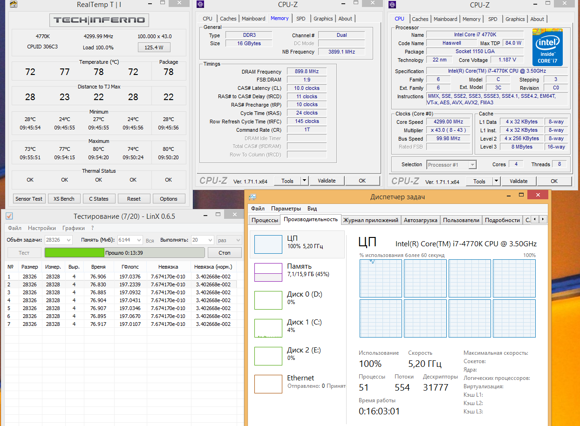The image size is (580, 426).
Task: Click the LinX window title bar icon
Action: [x=8, y=216]
